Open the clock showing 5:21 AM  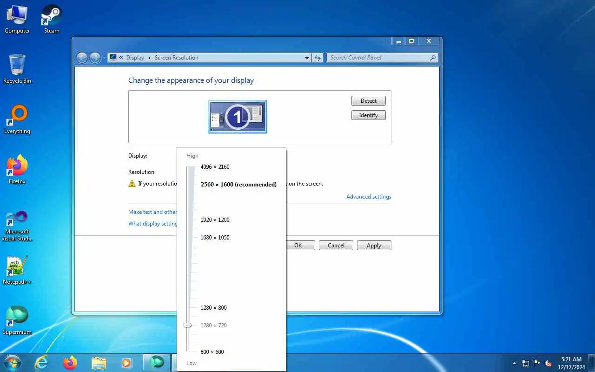[571, 363]
